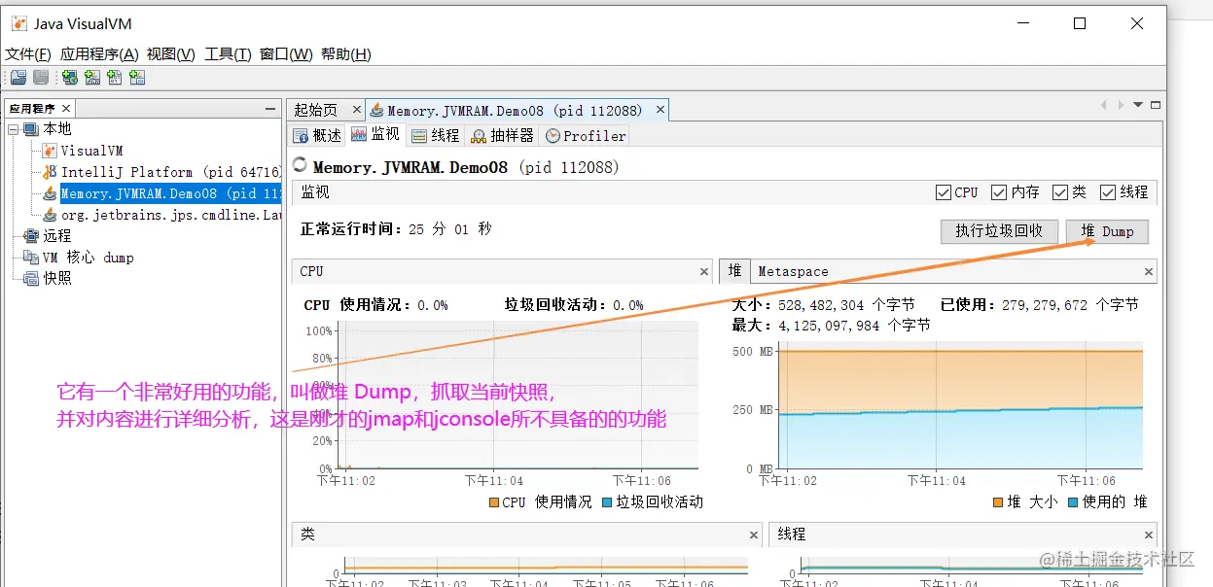Select the org.jetbrains.jps.cmdline entry
1213x587 pixels.
(170, 214)
